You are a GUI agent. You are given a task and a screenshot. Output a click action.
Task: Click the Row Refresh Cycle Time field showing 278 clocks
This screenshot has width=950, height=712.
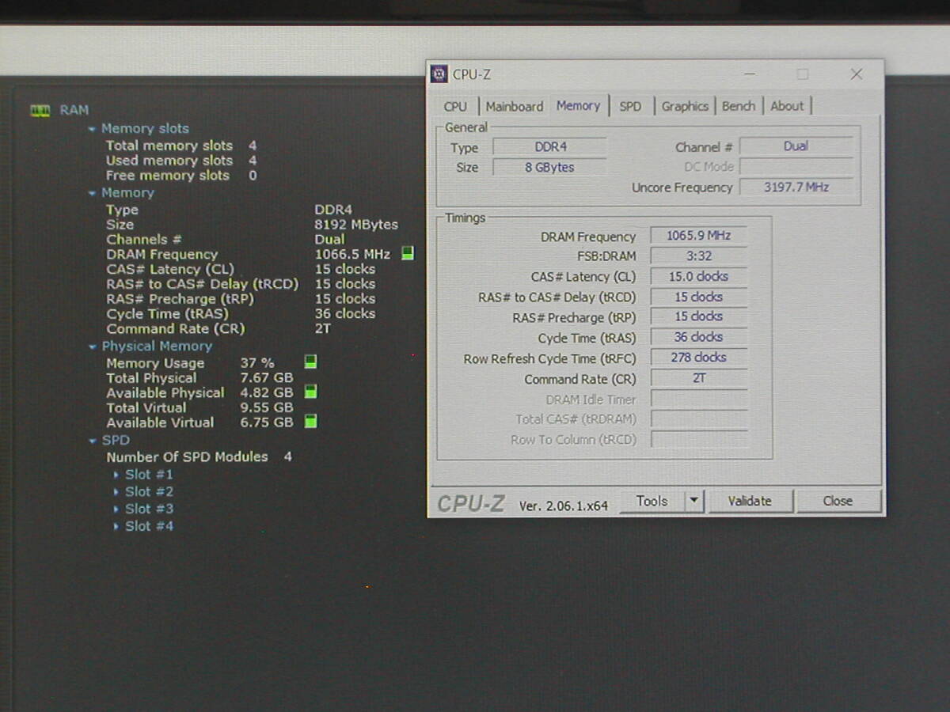click(x=699, y=358)
